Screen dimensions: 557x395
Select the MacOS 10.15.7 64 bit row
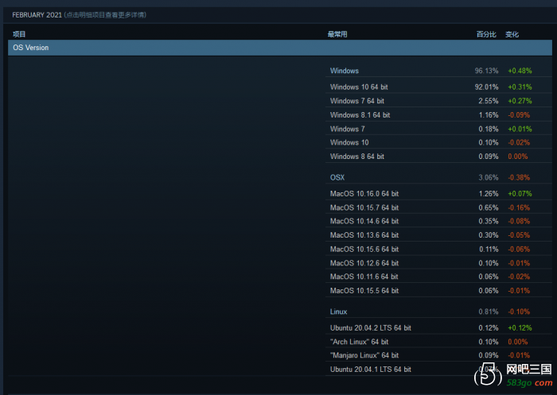click(x=438, y=207)
